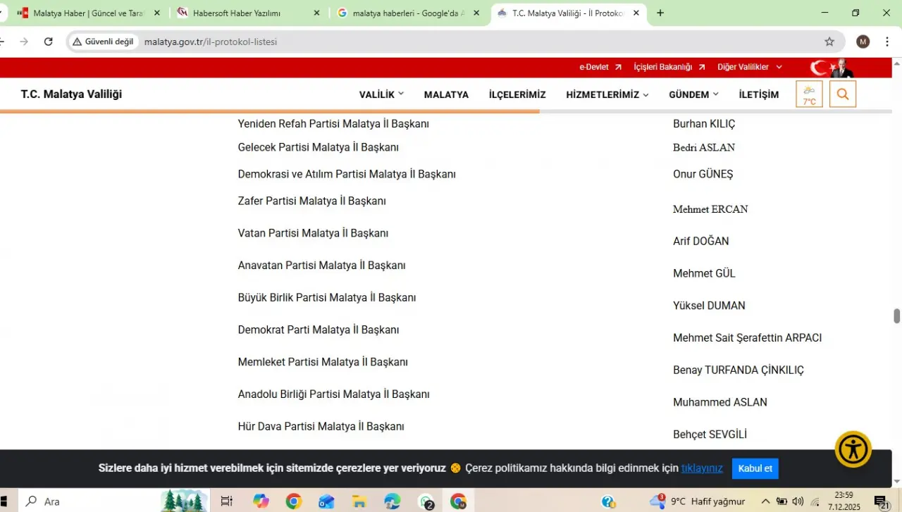Accept cookies with the Kabul et button
Image resolution: width=902 pixels, height=512 pixels.
pyautogui.click(x=755, y=468)
